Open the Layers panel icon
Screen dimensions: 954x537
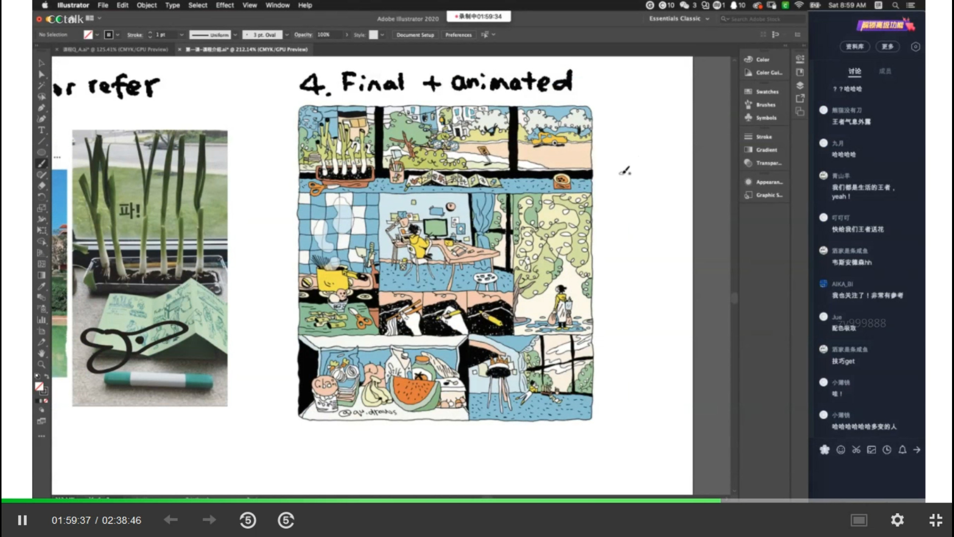[x=800, y=86]
